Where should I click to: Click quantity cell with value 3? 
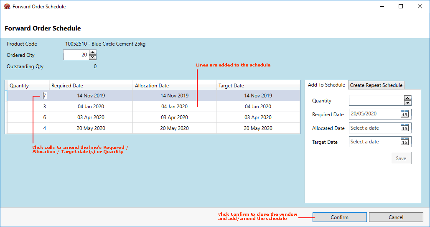click(28, 107)
